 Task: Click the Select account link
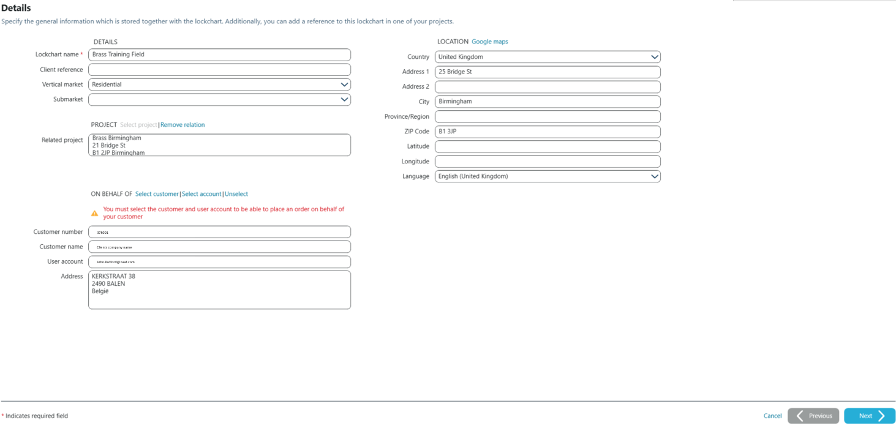point(201,194)
